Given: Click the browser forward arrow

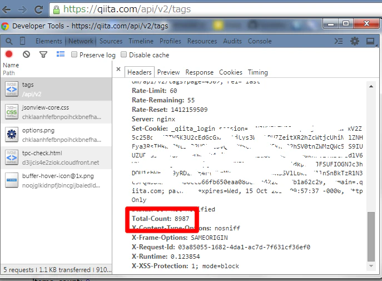Looking at the screenshot, I should tap(22, 10).
